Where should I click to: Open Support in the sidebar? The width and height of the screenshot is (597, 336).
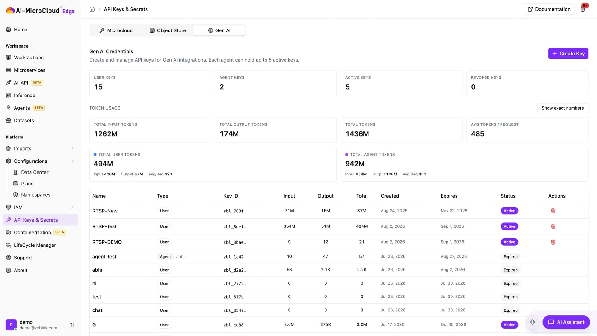click(40, 258)
